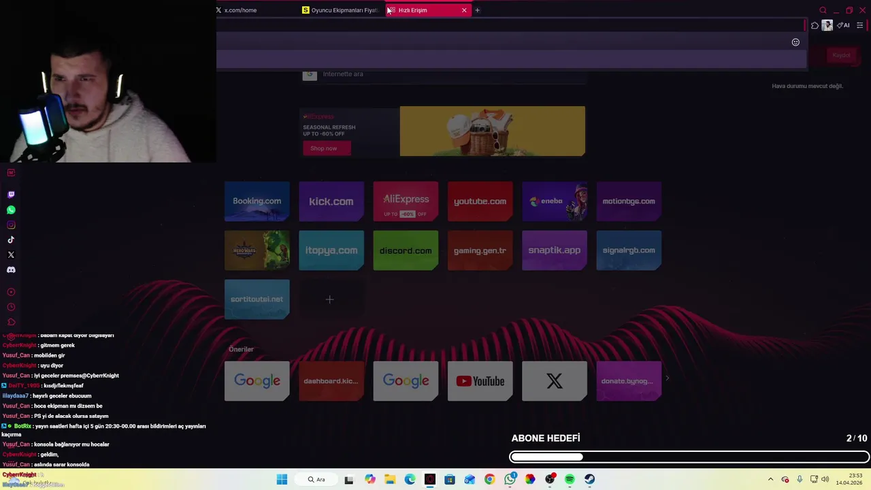Open Google Chrome from the taskbar
Image resolution: width=871 pixels, height=490 pixels.
click(x=489, y=479)
